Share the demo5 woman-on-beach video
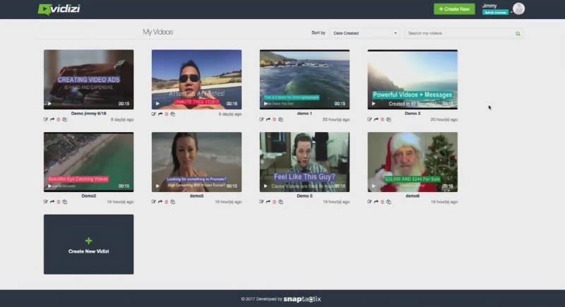The height and width of the screenshot is (307, 565). [x=160, y=202]
